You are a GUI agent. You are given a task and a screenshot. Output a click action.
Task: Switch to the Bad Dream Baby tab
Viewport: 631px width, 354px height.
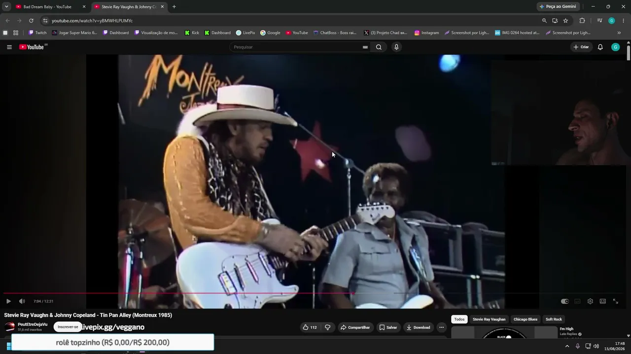[x=47, y=7]
